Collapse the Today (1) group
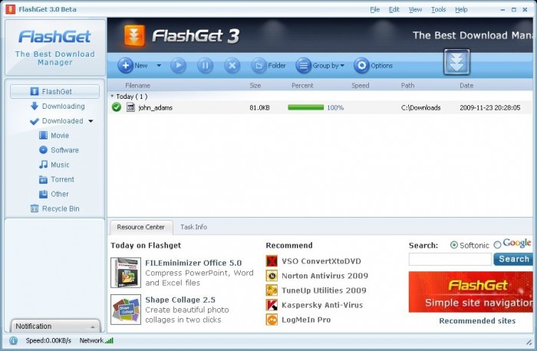 tap(112, 96)
